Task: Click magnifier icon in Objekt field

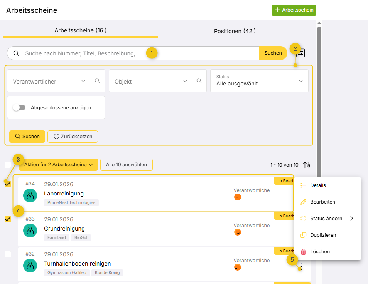Action: [x=199, y=81]
